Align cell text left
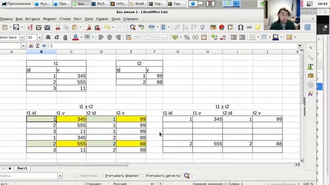The width and height of the screenshot is (330, 185). click(101, 38)
